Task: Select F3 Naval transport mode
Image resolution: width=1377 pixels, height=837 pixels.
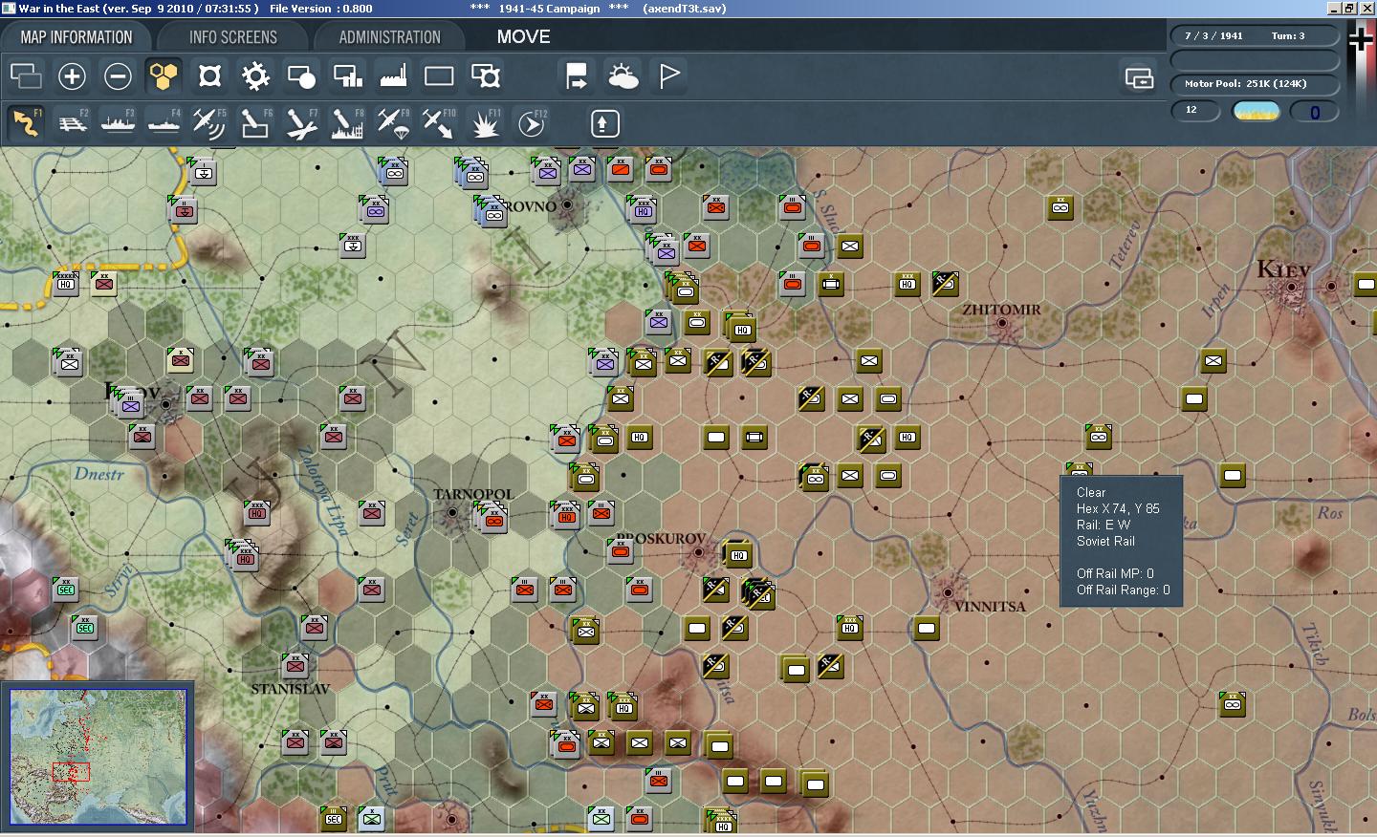Action: [118, 123]
